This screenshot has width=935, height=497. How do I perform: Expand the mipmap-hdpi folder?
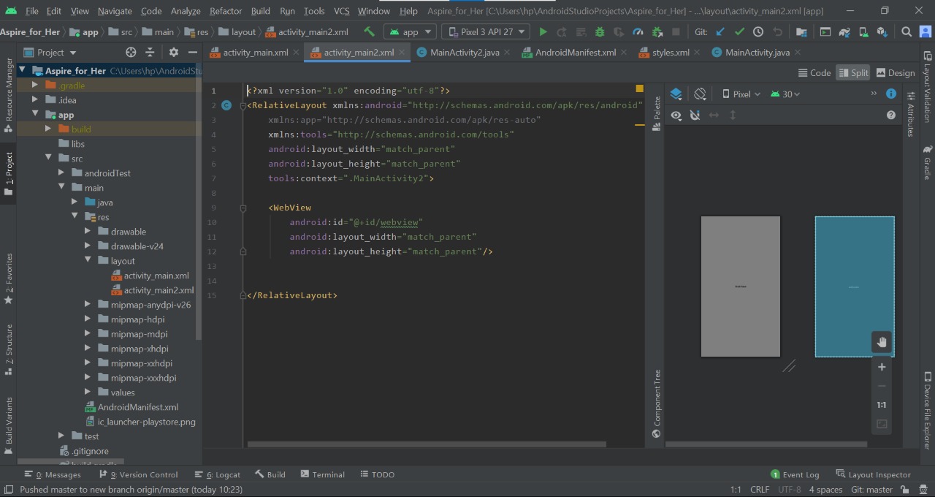pos(88,319)
